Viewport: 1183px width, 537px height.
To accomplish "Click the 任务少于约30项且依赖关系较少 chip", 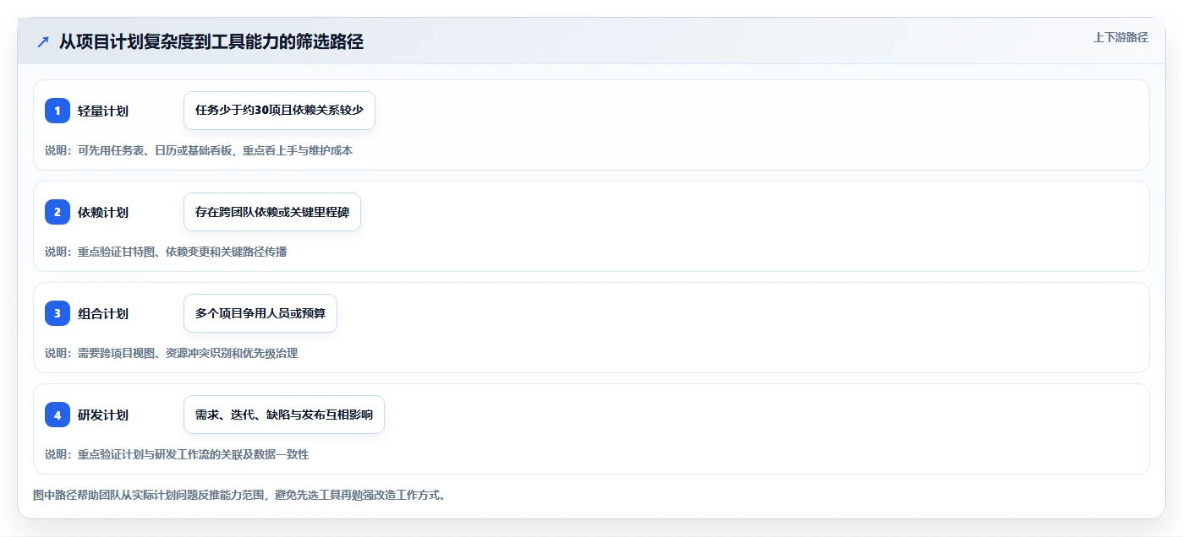I will point(279,111).
